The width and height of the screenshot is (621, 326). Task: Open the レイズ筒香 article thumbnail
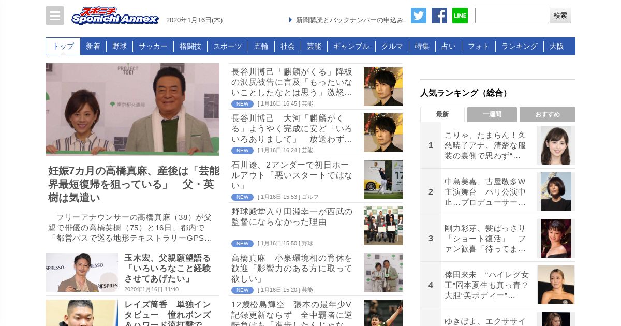(82, 313)
